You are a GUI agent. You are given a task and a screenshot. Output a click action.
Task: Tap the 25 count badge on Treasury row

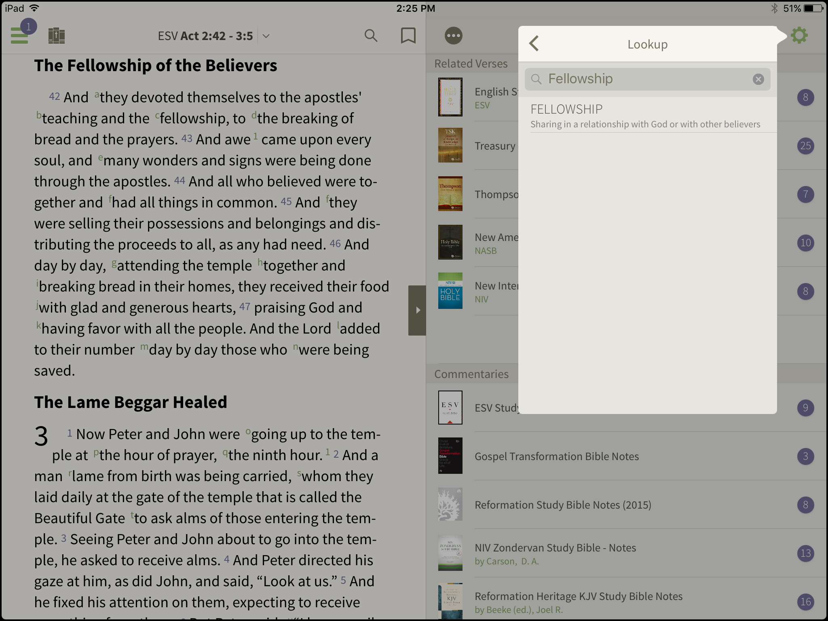click(805, 146)
